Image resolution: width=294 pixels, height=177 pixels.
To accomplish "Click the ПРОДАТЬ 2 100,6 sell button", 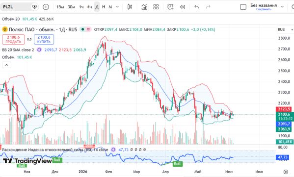I will click(x=13, y=39).
